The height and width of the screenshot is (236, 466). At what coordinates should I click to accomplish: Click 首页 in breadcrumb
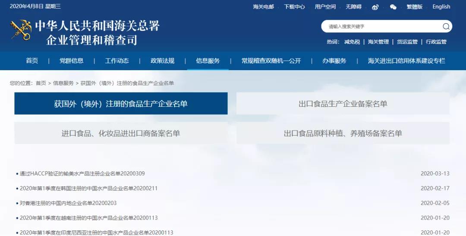41,83
